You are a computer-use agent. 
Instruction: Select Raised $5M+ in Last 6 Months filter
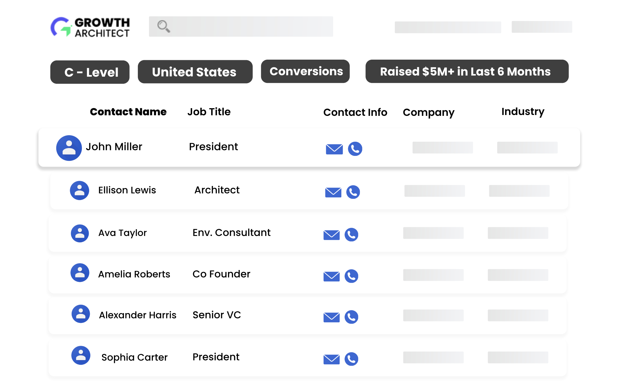467,72
